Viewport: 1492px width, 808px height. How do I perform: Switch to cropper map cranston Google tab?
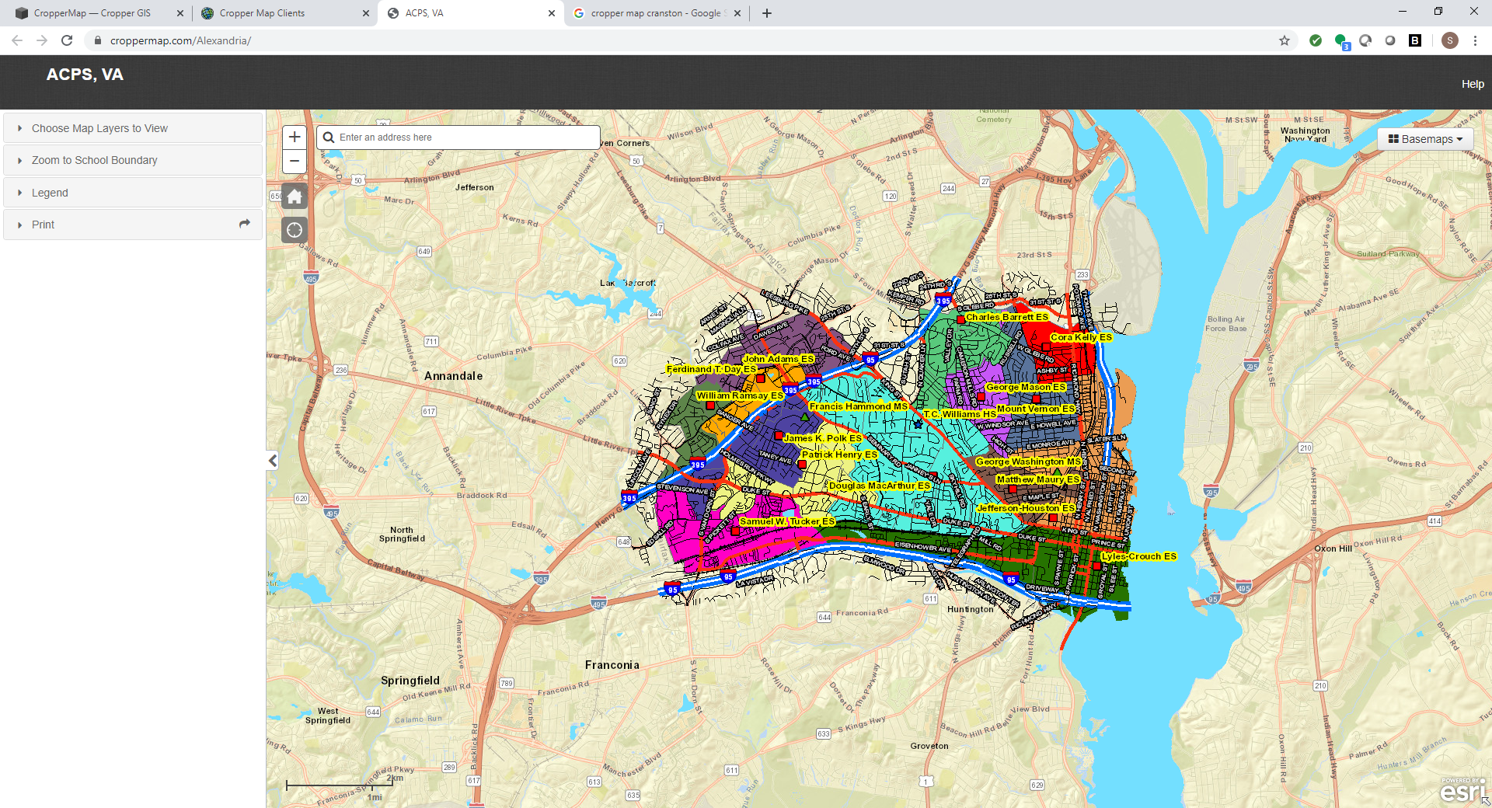coord(655,13)
